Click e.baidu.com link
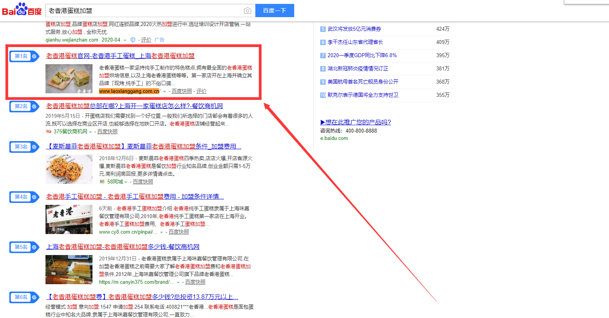 point(334,138)
